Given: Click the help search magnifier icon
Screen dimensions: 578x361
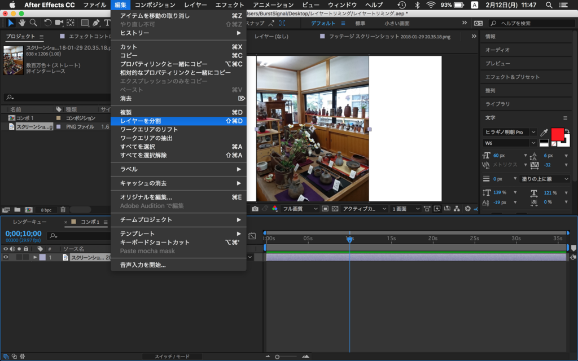Looking at the screenshot, I should click(493, 23).
